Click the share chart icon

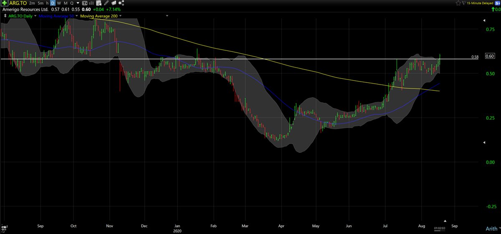[x=121, y=3]
